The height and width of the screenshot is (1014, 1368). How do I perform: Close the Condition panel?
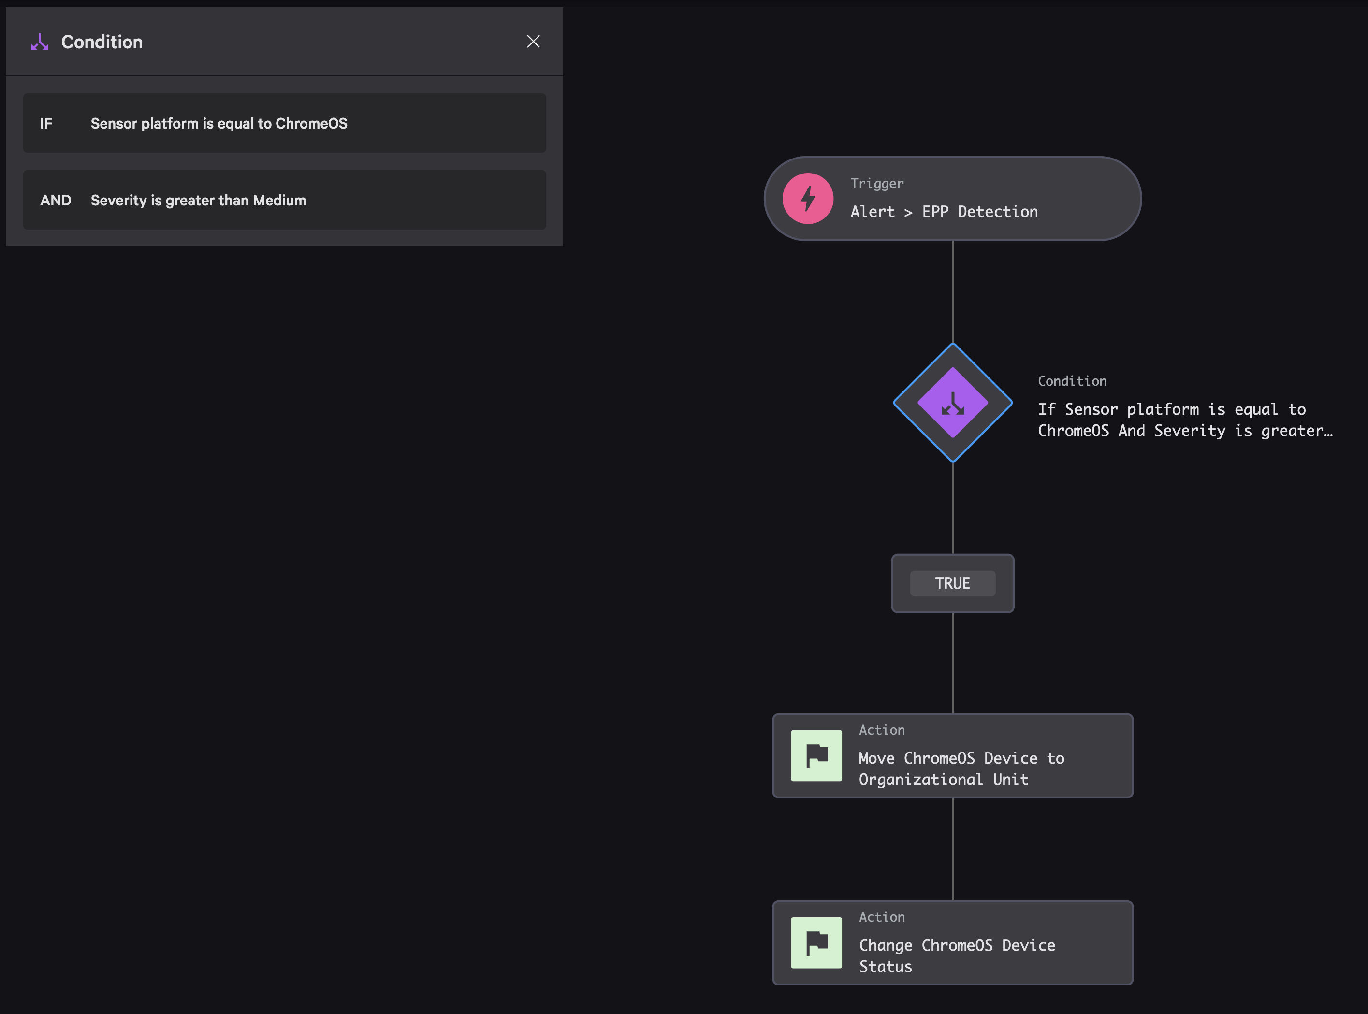(x=533, y=42)
